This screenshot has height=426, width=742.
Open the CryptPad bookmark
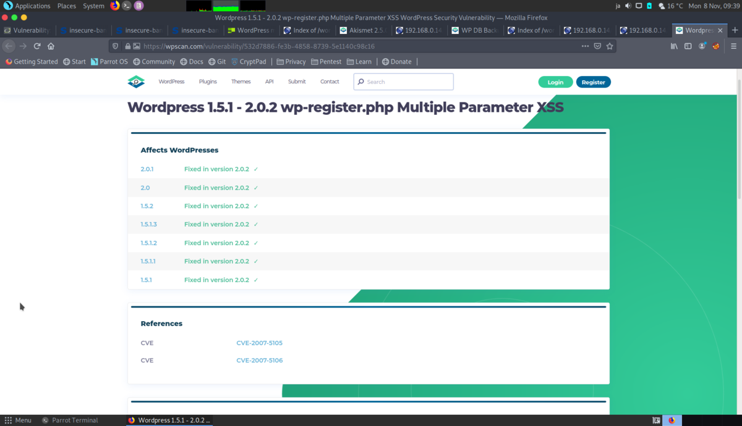(249, 62)
